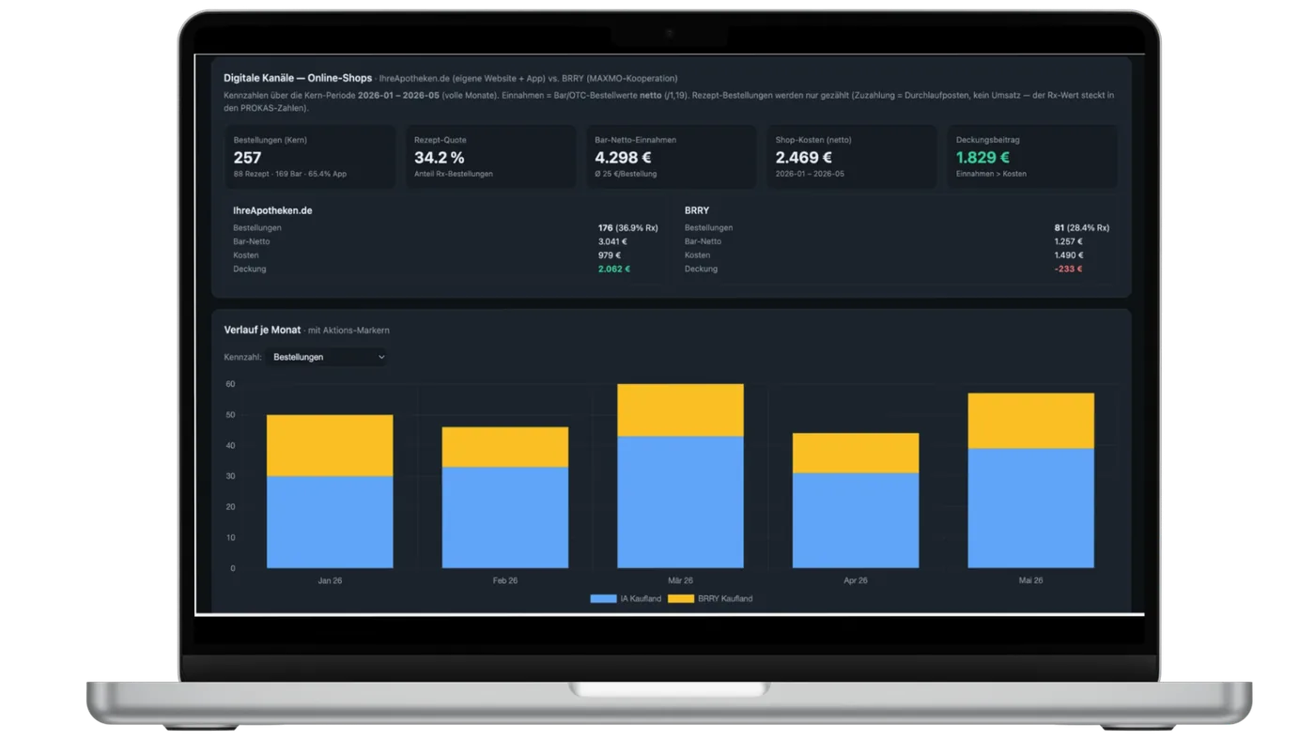Click IhreApotheken Bestellungen value 176 (36.9% Rx)
The image size is (1315, 740).
pos(628,227)
